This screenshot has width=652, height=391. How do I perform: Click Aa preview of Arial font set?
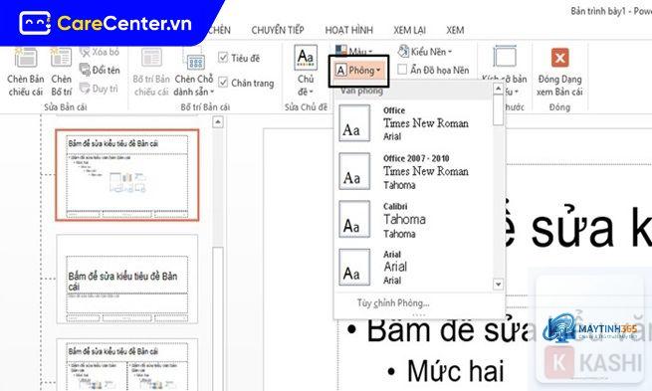(x=354, y=268)
